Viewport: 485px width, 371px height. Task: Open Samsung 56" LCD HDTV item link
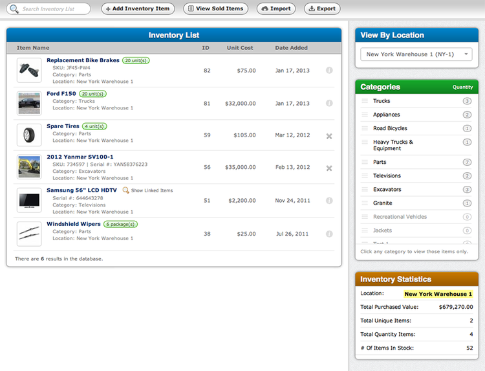click(x=81, y=190)
